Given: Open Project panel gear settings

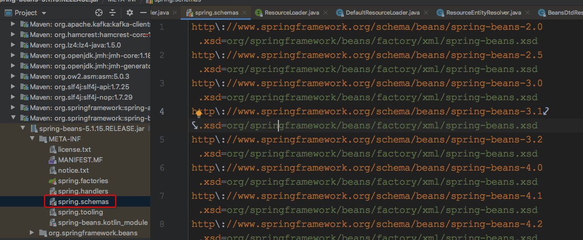Looking at the screenshot, I should pyautogui.click(x=129, y=13).
